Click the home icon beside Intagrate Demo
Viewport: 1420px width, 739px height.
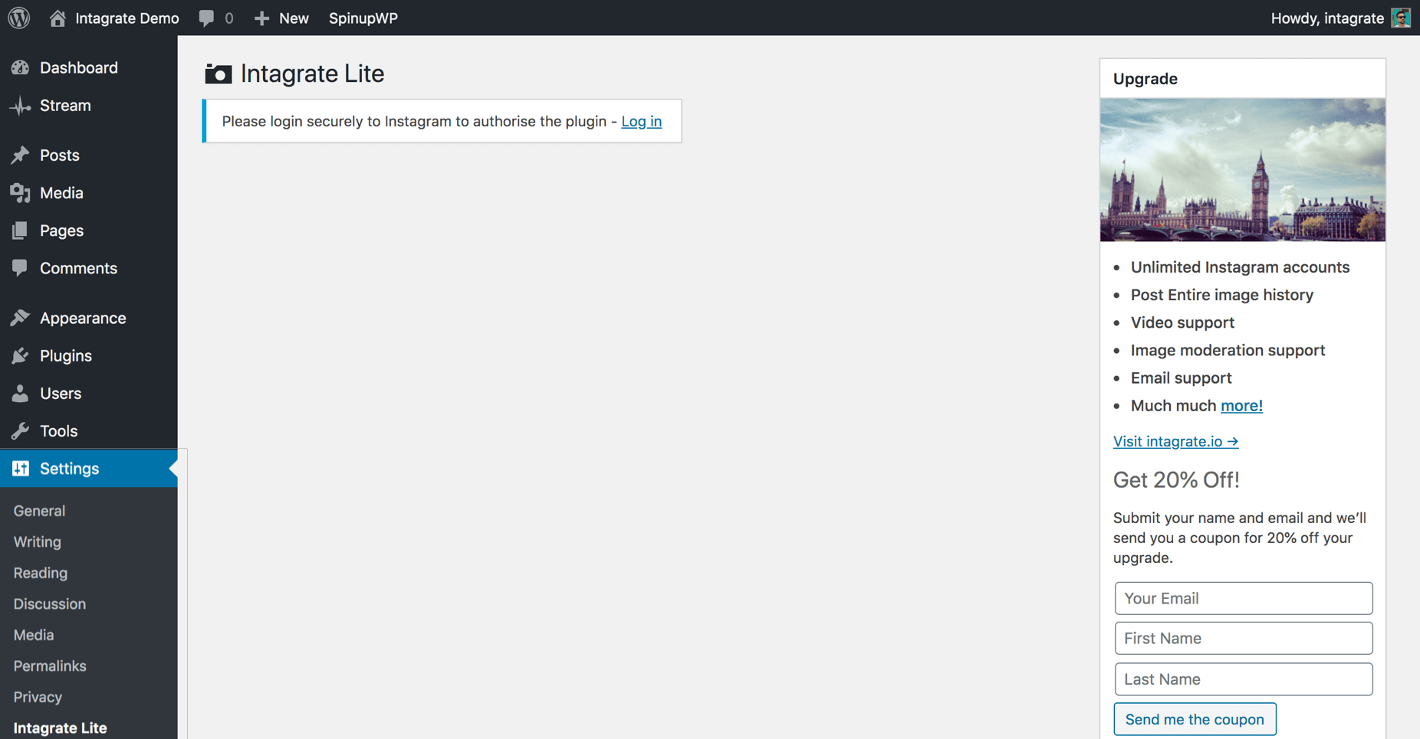[58, 18]
